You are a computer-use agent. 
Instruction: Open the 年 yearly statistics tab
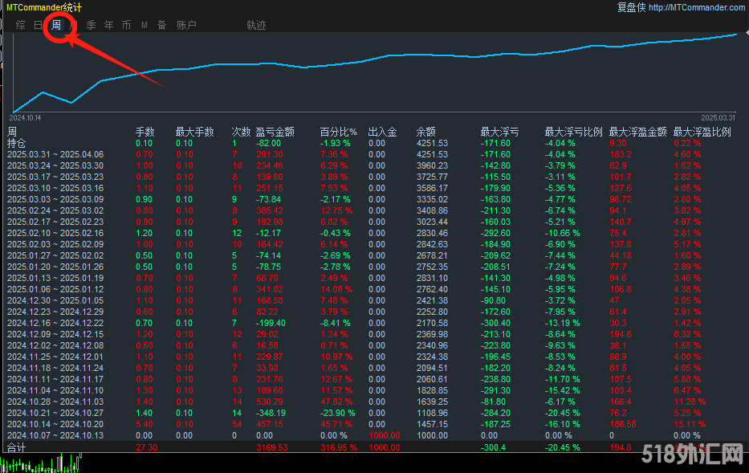point(108,25)
